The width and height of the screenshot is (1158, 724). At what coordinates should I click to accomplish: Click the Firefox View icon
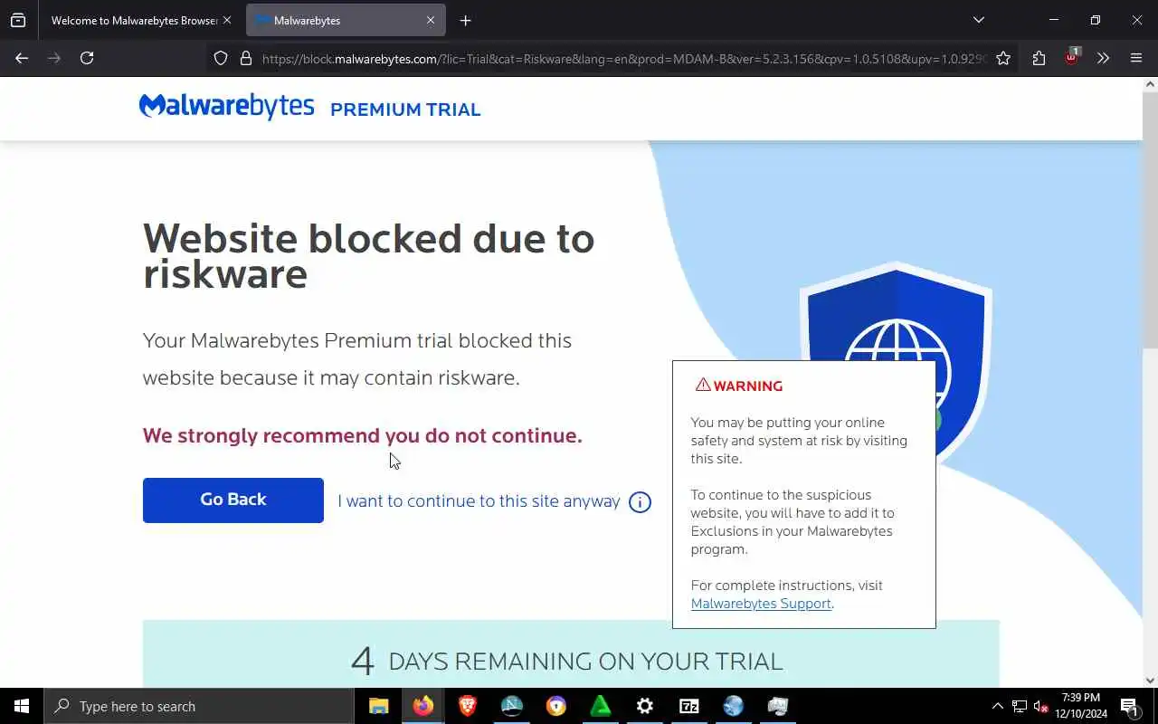pyautogui.click(x=18, y=20)
